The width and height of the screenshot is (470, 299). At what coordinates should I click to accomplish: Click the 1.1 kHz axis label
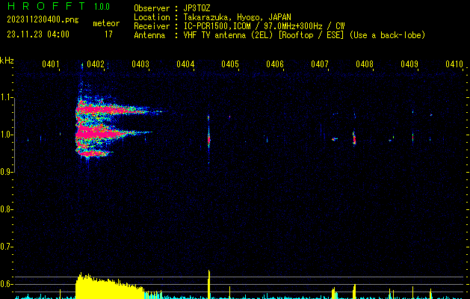[x=7, y=97]
